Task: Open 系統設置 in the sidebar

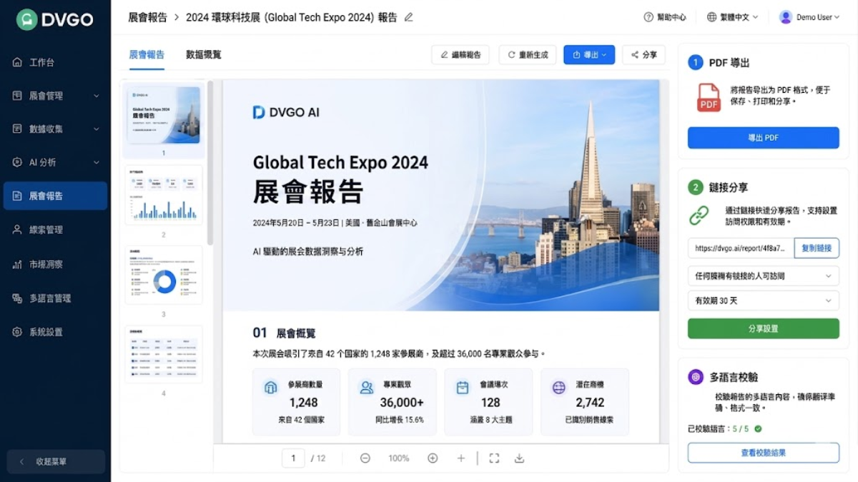Action: (55, 332)
